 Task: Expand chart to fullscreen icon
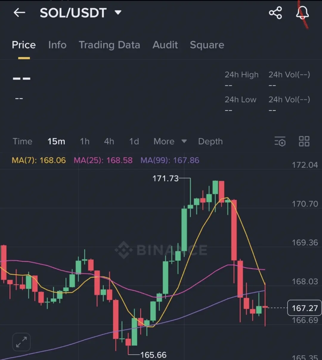[x=21, y=342]
